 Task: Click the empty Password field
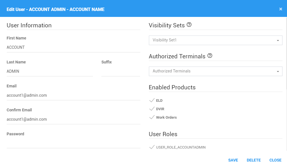click(x=73, y=143)
